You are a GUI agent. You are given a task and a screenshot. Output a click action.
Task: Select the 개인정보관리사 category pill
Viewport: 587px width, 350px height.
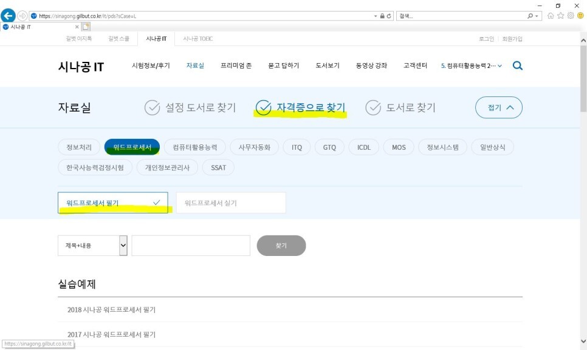coord(167,167)
